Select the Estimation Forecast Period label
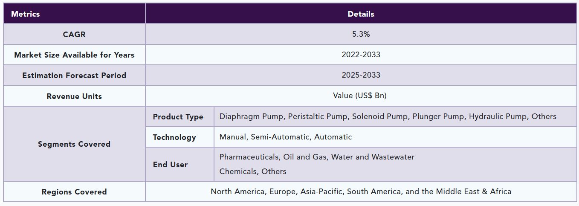 (x=74, y=75)
